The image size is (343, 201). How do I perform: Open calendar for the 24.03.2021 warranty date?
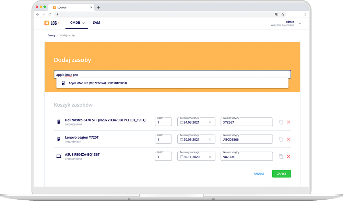tap(181, 122)
